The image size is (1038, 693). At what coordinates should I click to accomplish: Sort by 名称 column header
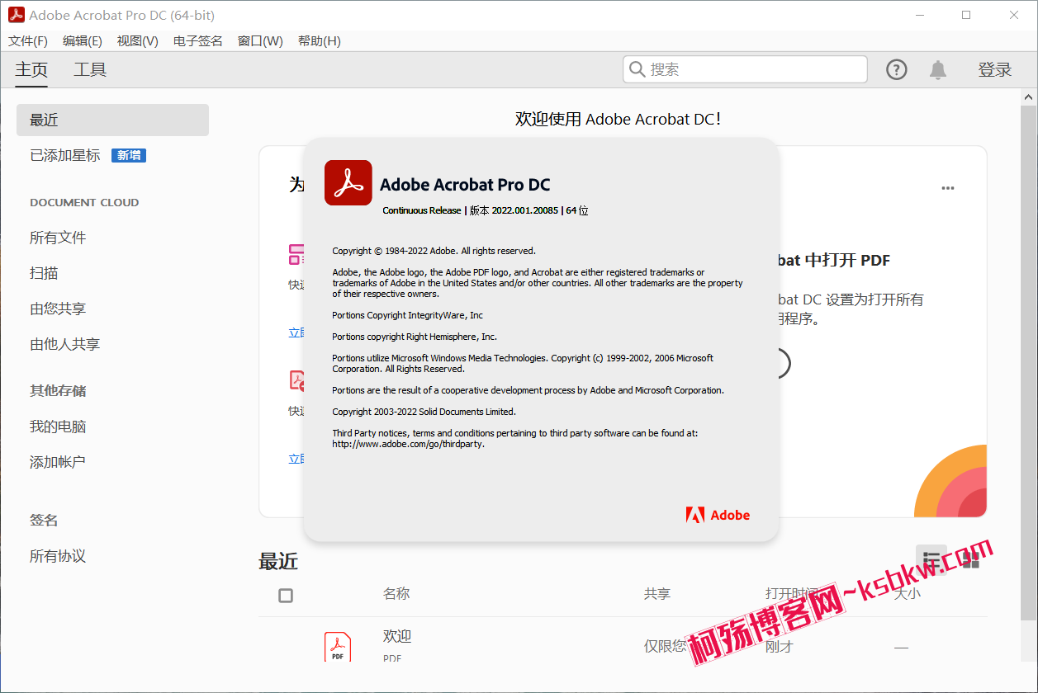pos(396,593)
